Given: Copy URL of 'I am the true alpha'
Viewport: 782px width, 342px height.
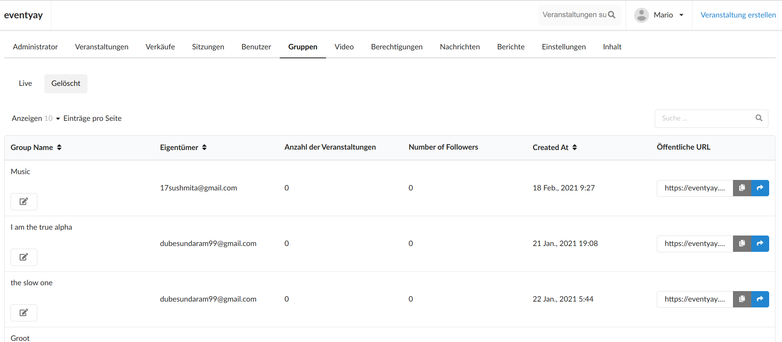Looking at the screenshot, I should coord(742,244).
